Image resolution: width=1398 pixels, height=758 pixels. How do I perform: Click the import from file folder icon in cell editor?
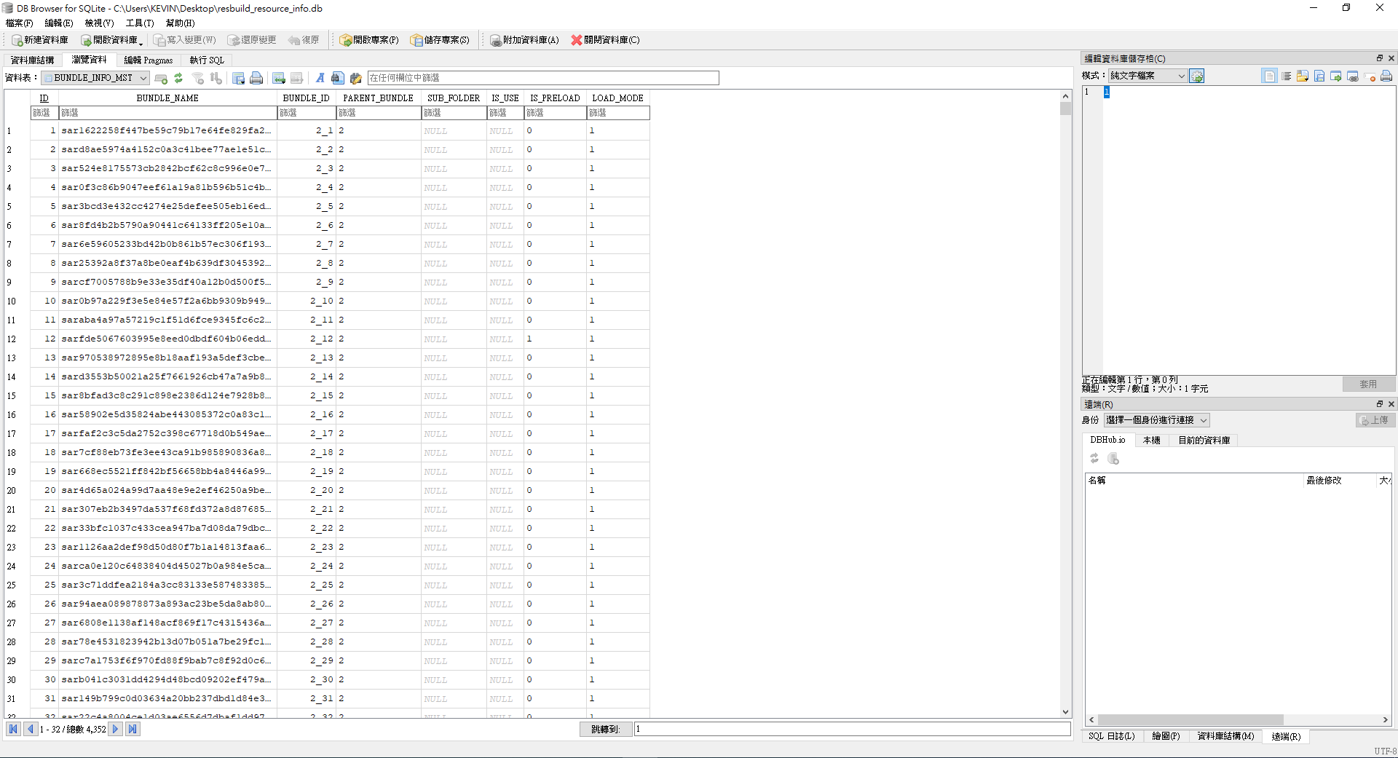click(x=1303, y=76)
